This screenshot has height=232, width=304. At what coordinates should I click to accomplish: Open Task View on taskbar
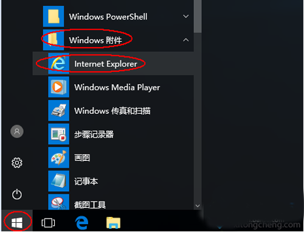(x=48, y=223)
